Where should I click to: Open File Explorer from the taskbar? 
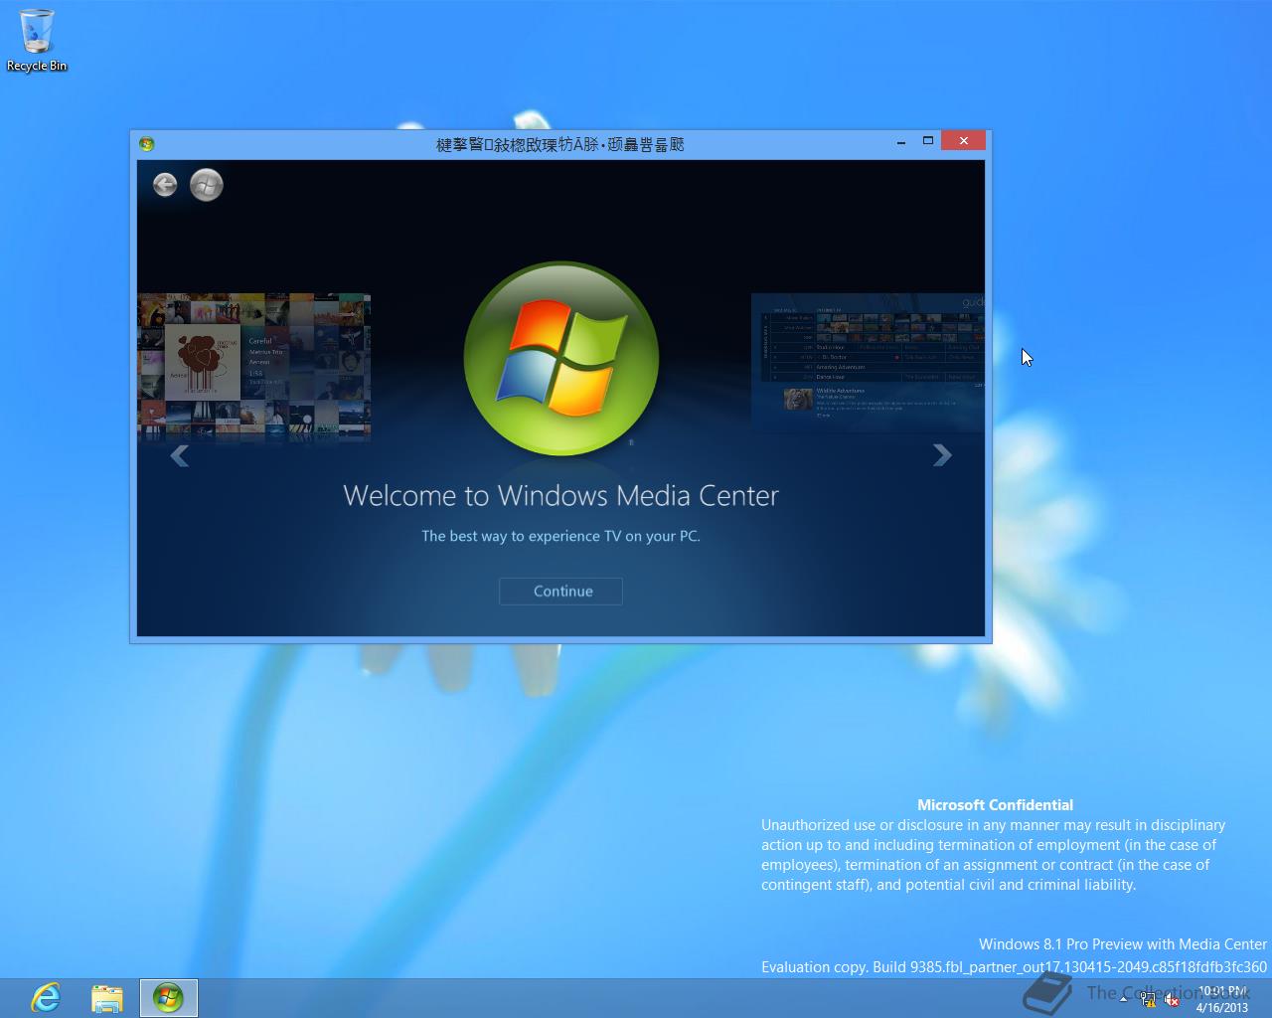(x=107, y=998)
